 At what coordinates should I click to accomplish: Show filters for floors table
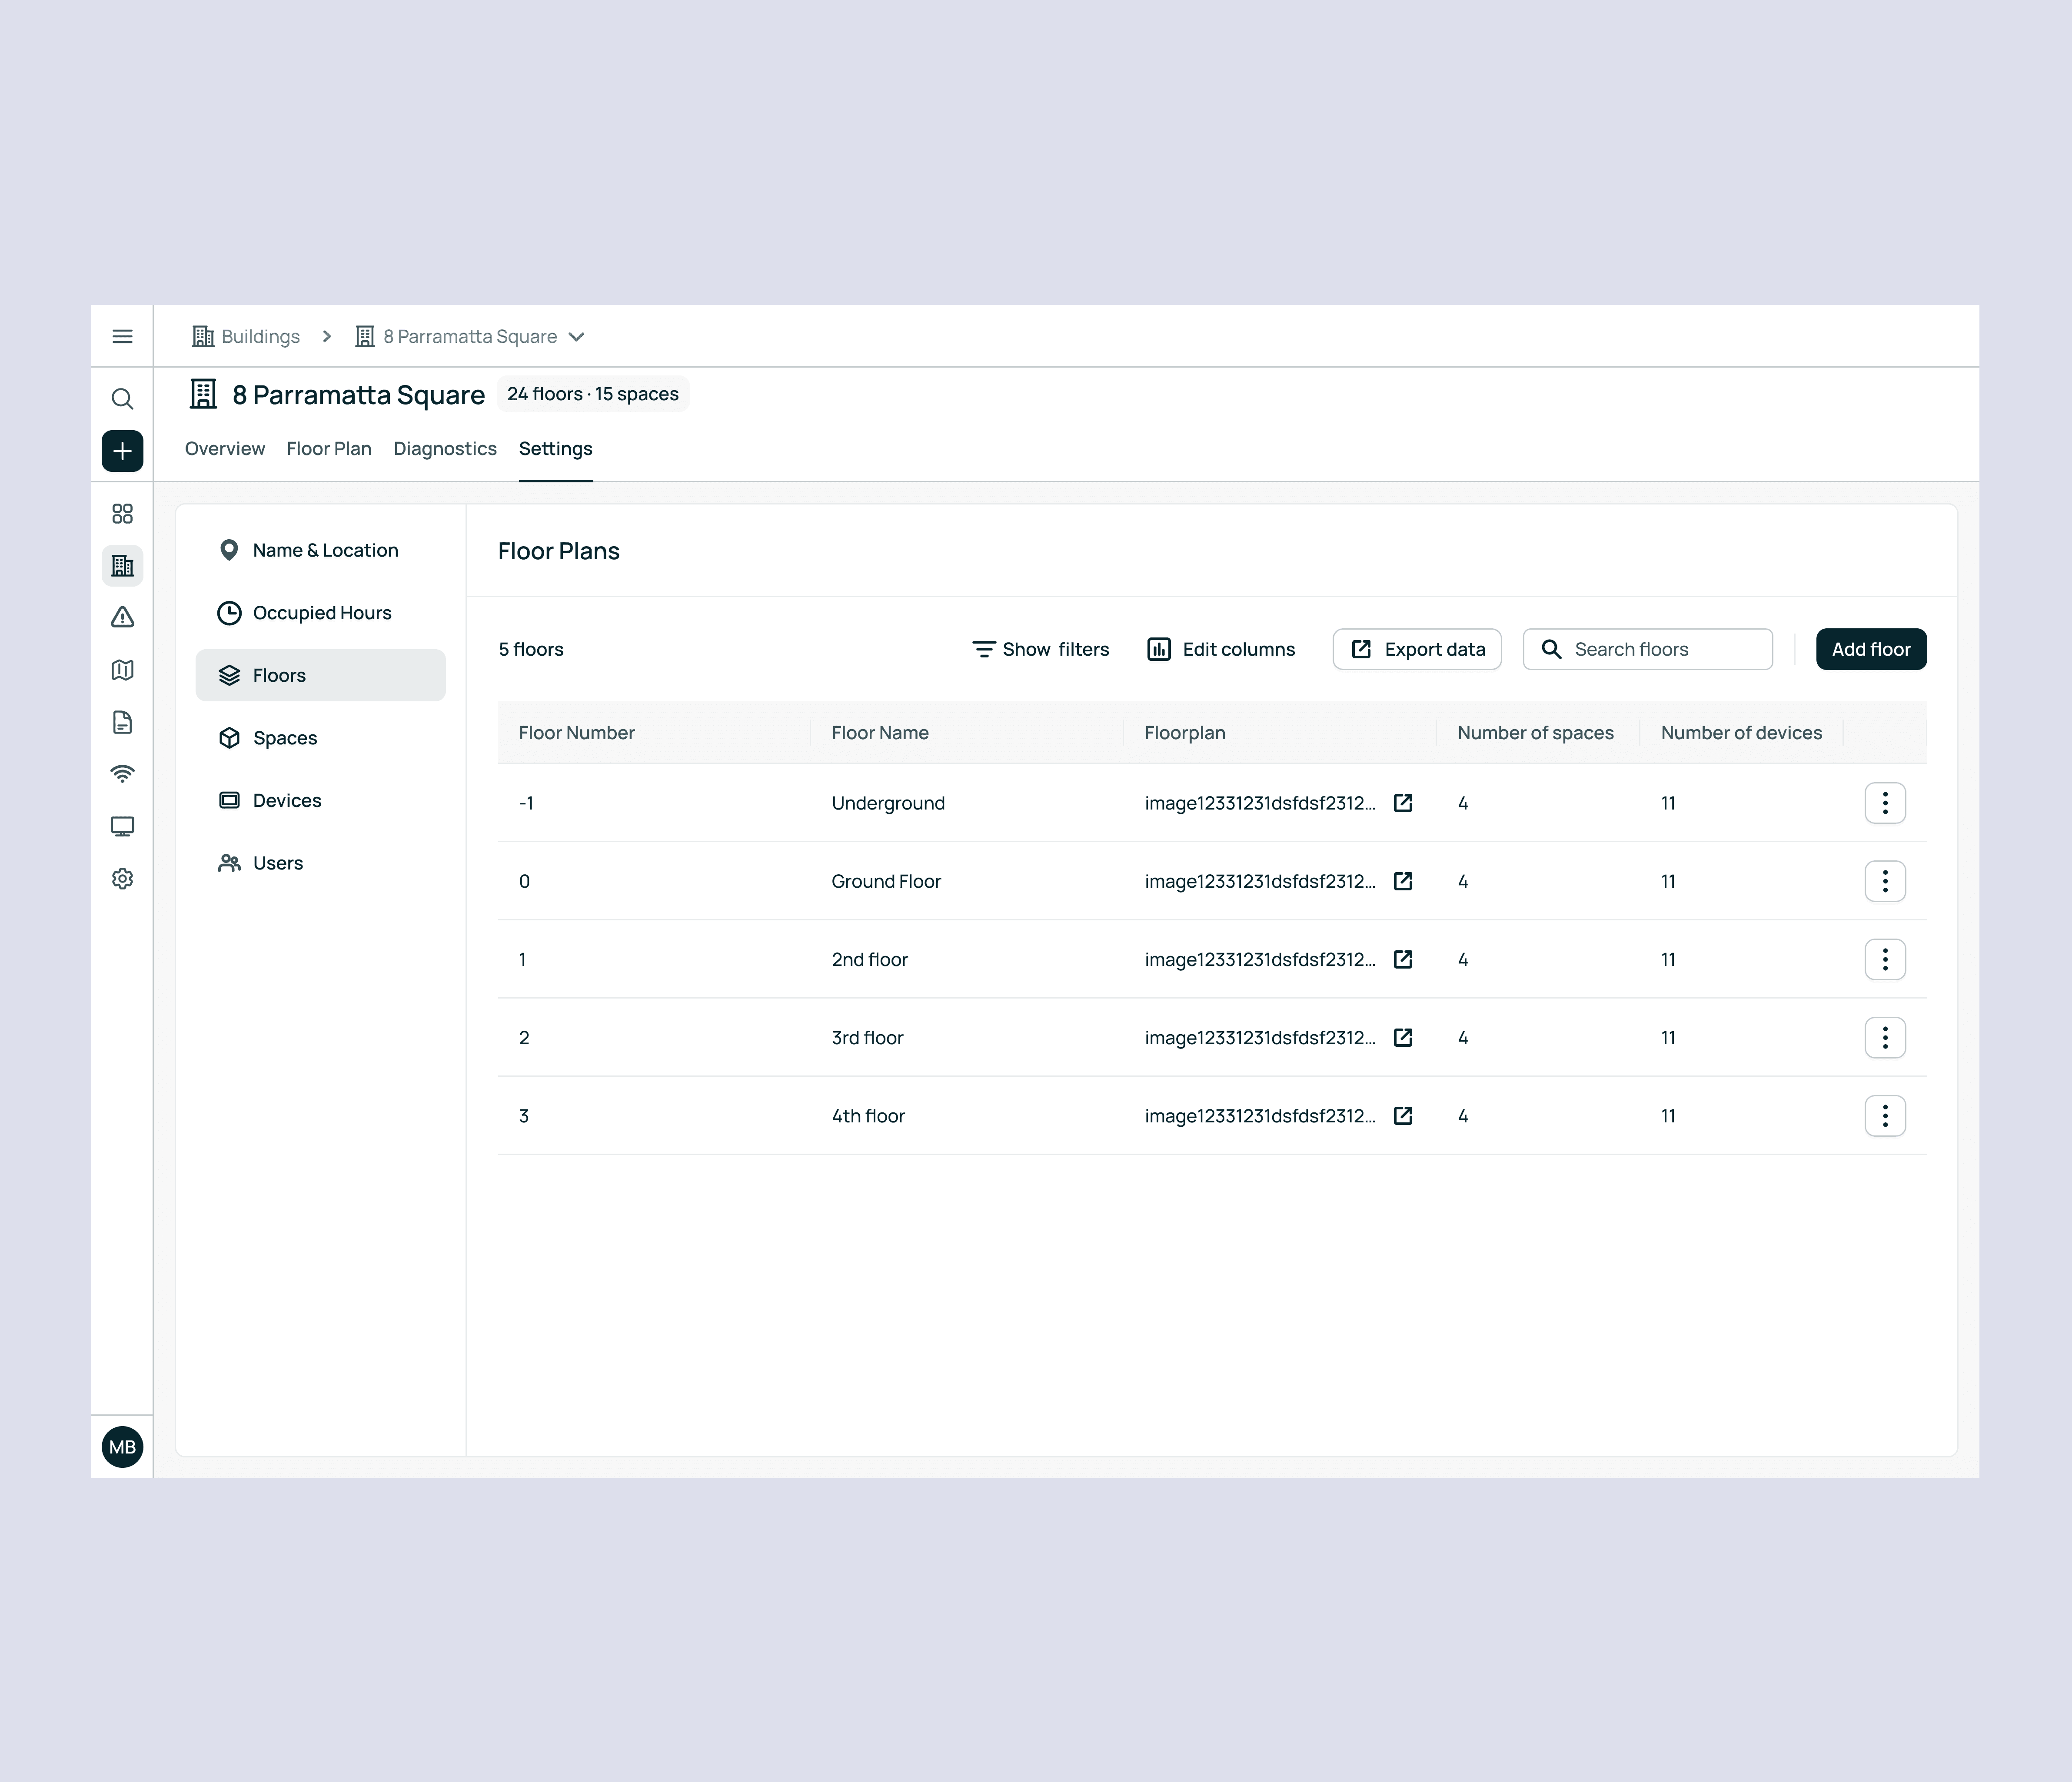pos(1040,650)
